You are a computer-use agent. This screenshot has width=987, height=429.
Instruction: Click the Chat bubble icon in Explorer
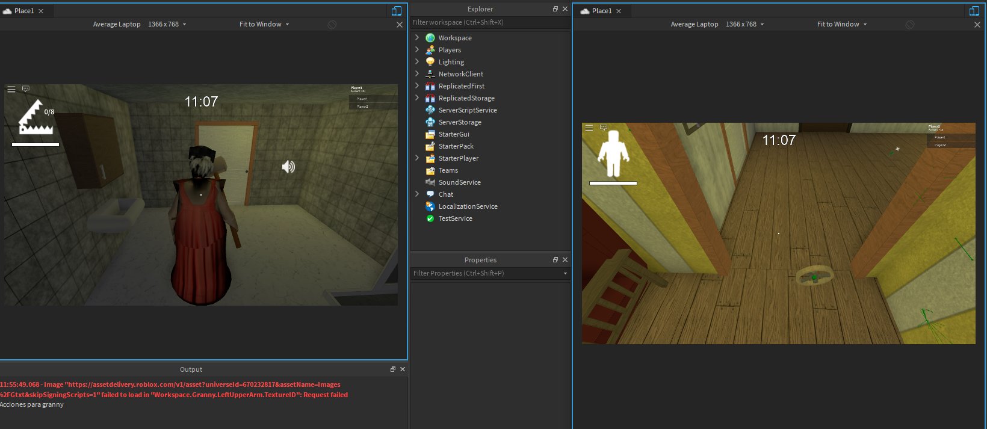tap(430, 194)
